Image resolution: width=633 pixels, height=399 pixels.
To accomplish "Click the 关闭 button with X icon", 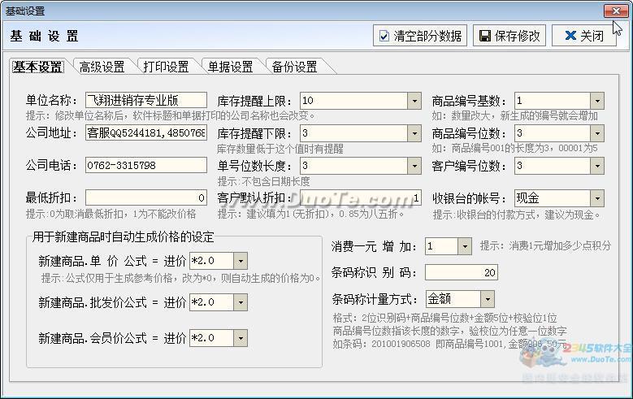I will pyautogui.click(x=583, y=36).
